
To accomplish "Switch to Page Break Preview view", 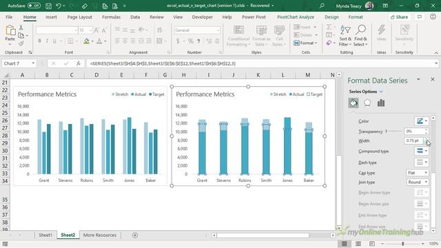I will 372,243.
